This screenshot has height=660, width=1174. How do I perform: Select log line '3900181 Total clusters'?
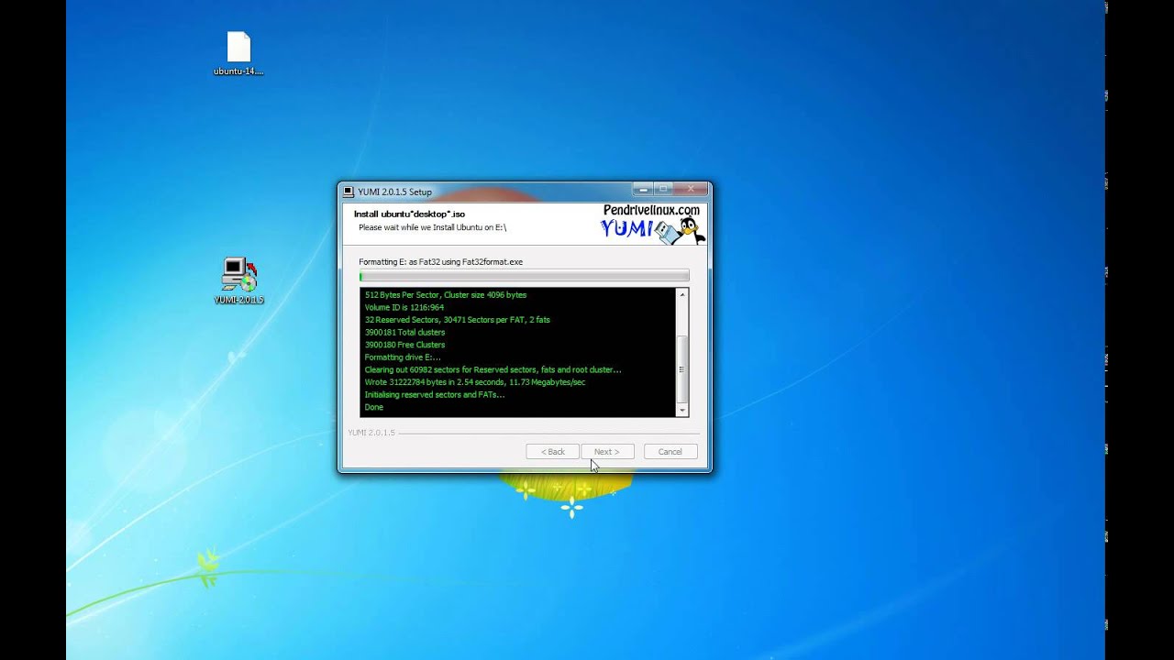coord(404,332)
